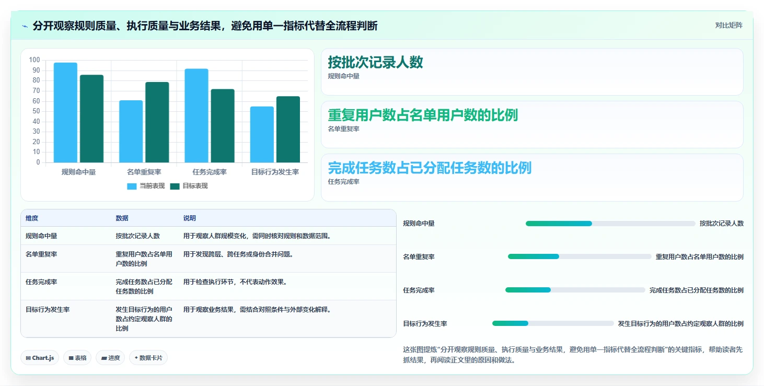Toggle the 目标表现 legend swatch
Viewport: 764px width, 386px height.
point(175,186)
